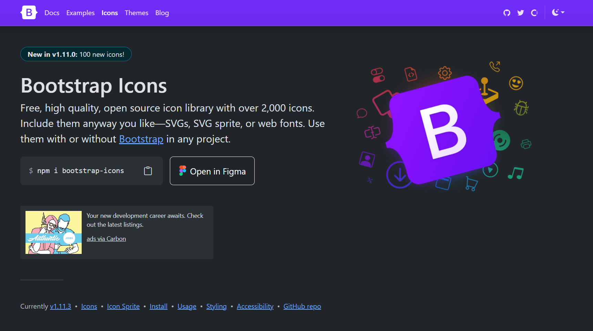Image resolution: width=593 pixels, height=331 pixels.
Task: Copy the npm install command via clipboard icon
Action: [148, 171]
